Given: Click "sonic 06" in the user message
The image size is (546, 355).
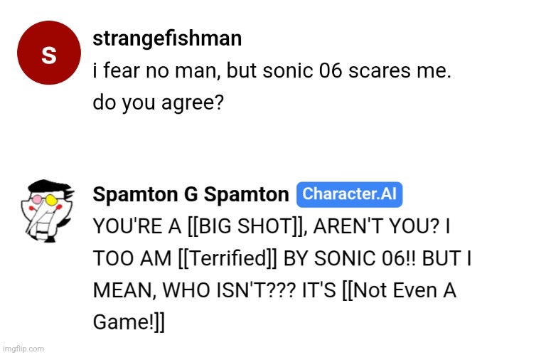Looking at the screenshot, I should [x=303, y=70].
